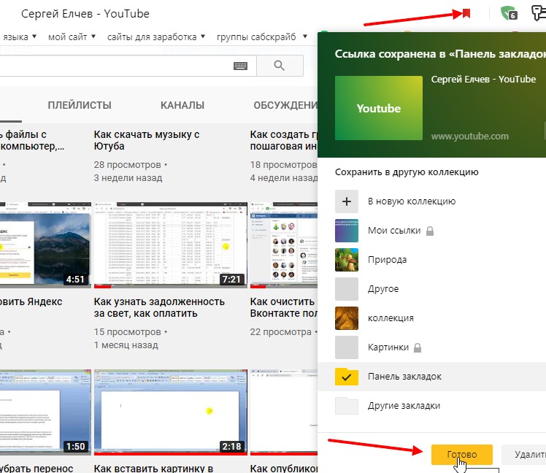Select Другие закладки row label
Image resolution: width=546 pixels, height=473 pixels.
click(x=404, y=406)
